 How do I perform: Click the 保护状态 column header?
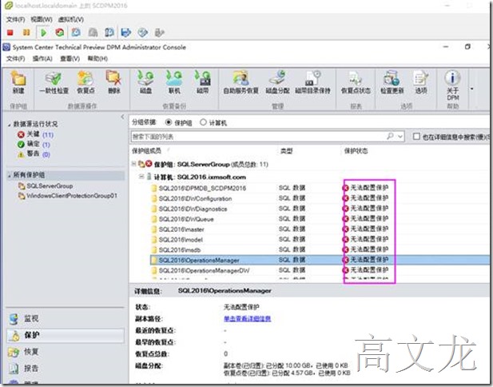point(356,151)
